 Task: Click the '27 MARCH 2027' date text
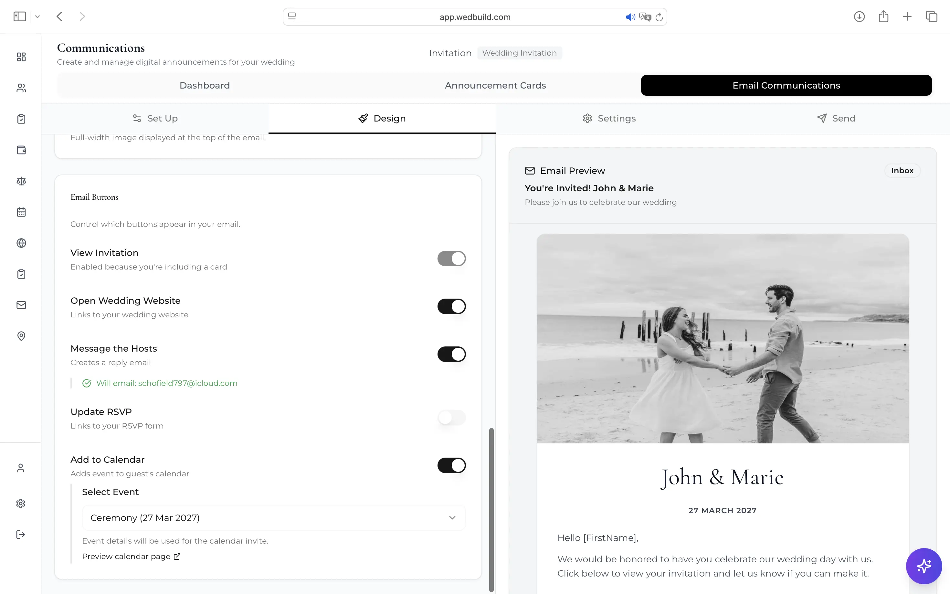[722, 510]
